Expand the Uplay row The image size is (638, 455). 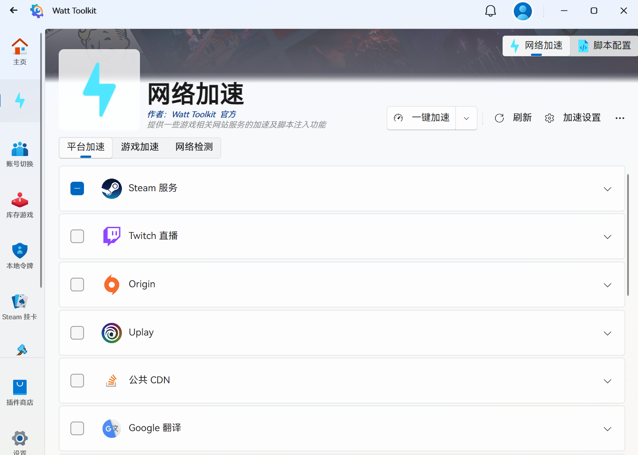pos(607,333)
